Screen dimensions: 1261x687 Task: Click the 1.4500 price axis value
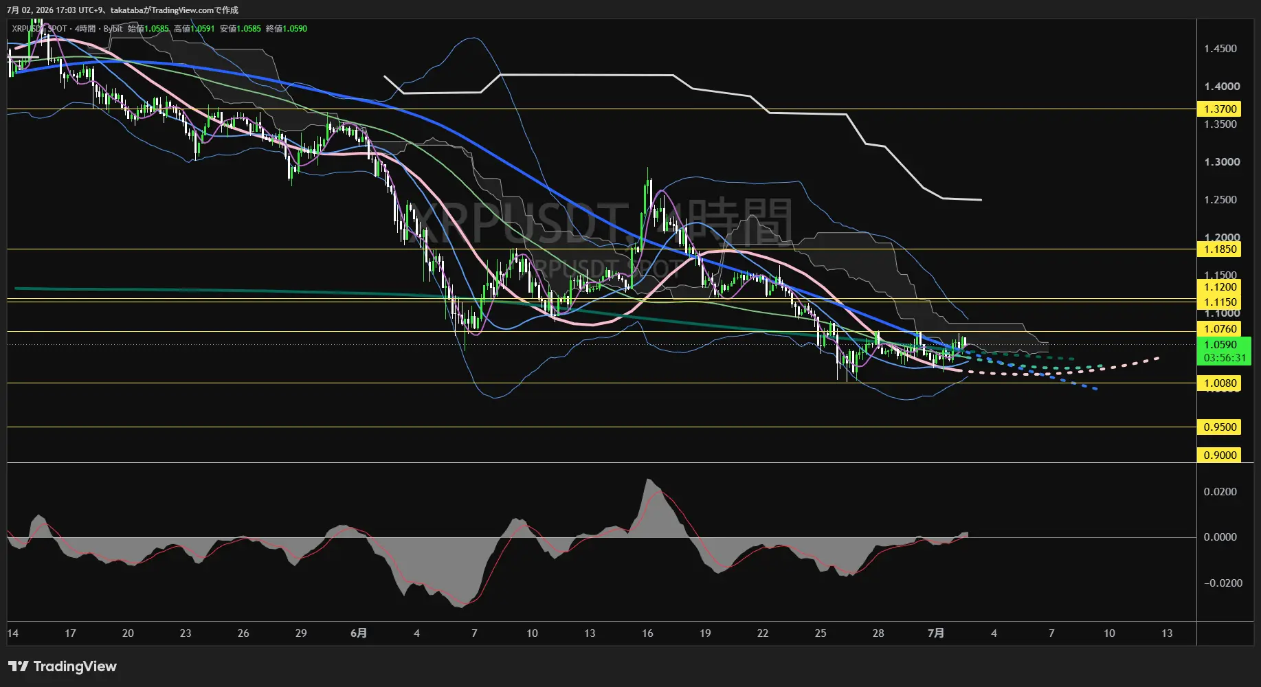click(x=1220, y=49)
